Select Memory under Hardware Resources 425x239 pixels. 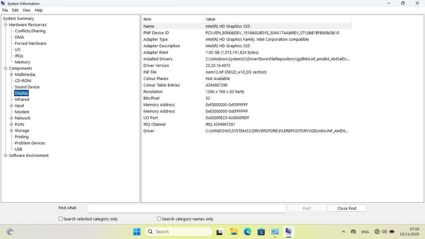click(x=23, y=62)
